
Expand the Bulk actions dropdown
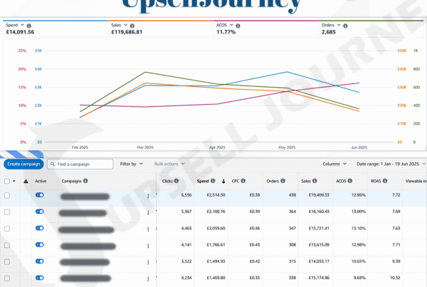click(169, 164)
